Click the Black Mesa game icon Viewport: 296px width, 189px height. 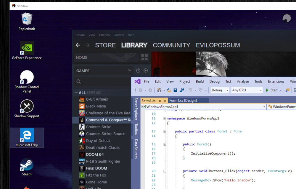tap(82, 106)
